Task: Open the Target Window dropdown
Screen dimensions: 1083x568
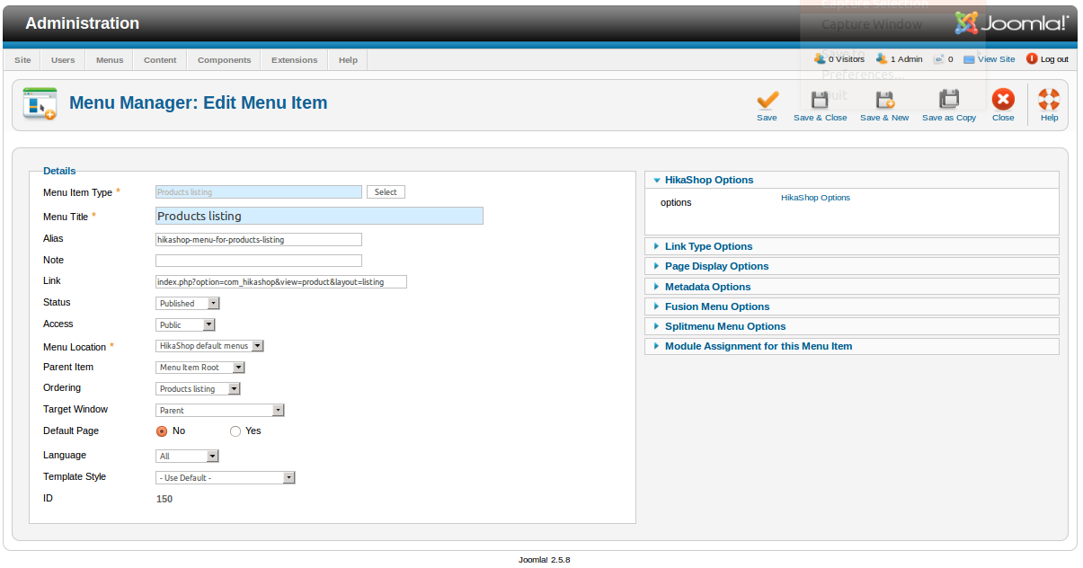Action: [x=220, y=411]
